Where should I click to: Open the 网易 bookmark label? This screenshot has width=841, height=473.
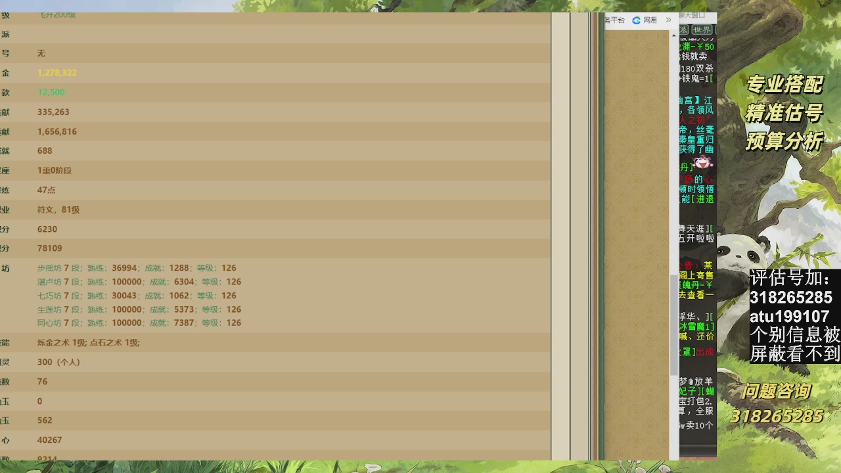(650, 20)
